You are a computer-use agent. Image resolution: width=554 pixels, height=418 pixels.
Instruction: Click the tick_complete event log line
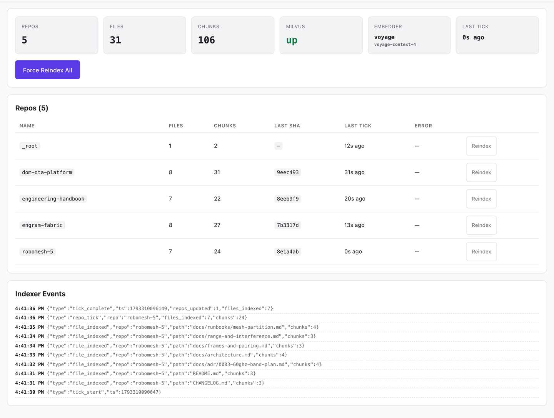277,309
